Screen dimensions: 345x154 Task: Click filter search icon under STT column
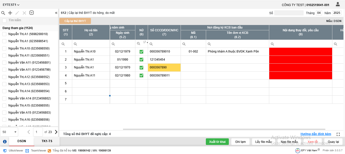tap(63, 44)
